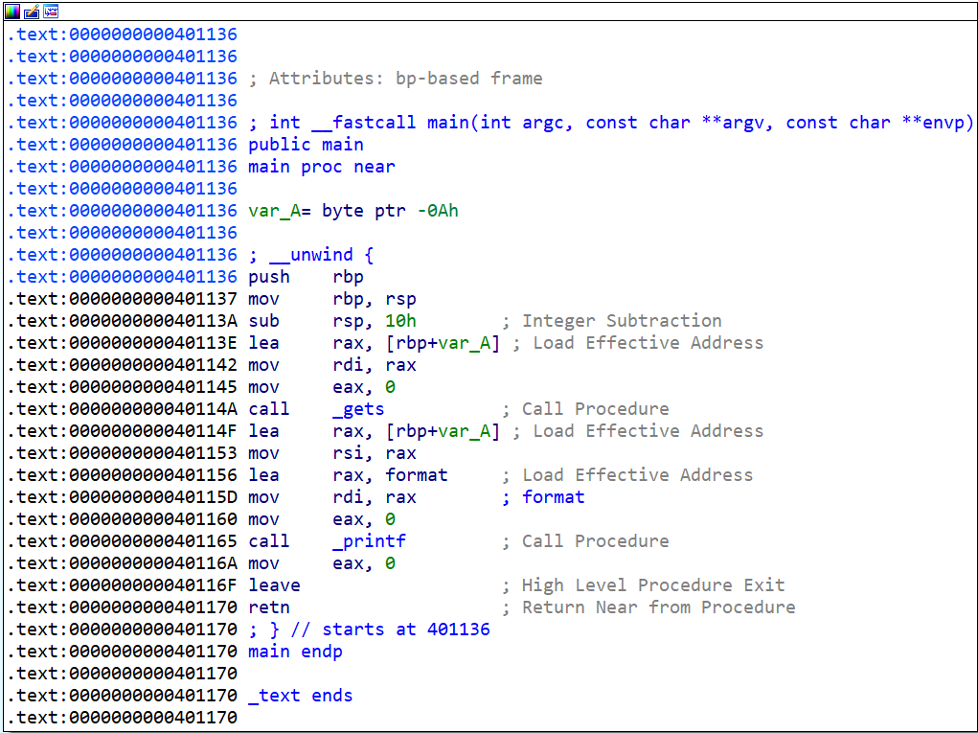
Task: Click 'Load Effective Address' comment at 401156
Action: coord(637,475)
